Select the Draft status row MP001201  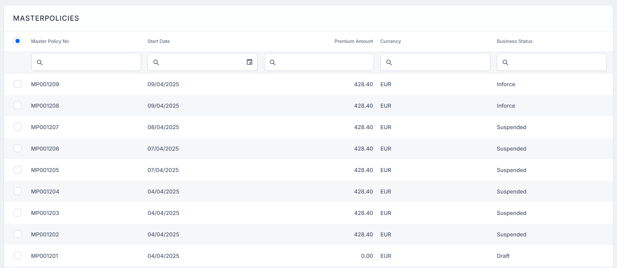coord(45,256)
